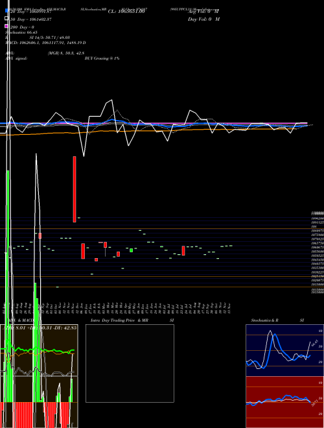This screenshot has height=428, width=324.
Task: Click the (MGR) 8, 50.3, 42.8 ADX values
Action: point(66,53)
